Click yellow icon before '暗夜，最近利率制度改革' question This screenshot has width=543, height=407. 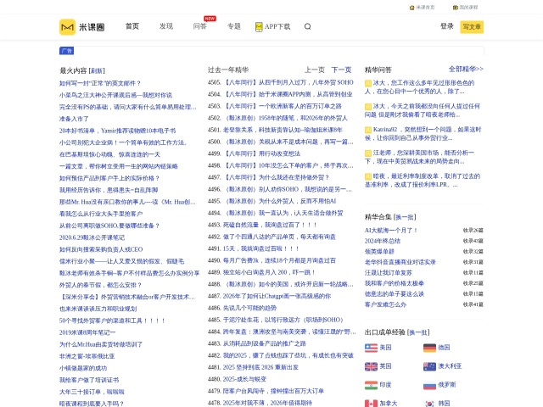coord(368,176)
